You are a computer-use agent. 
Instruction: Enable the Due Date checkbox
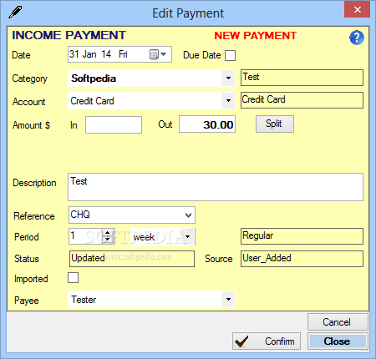(230, 55)
